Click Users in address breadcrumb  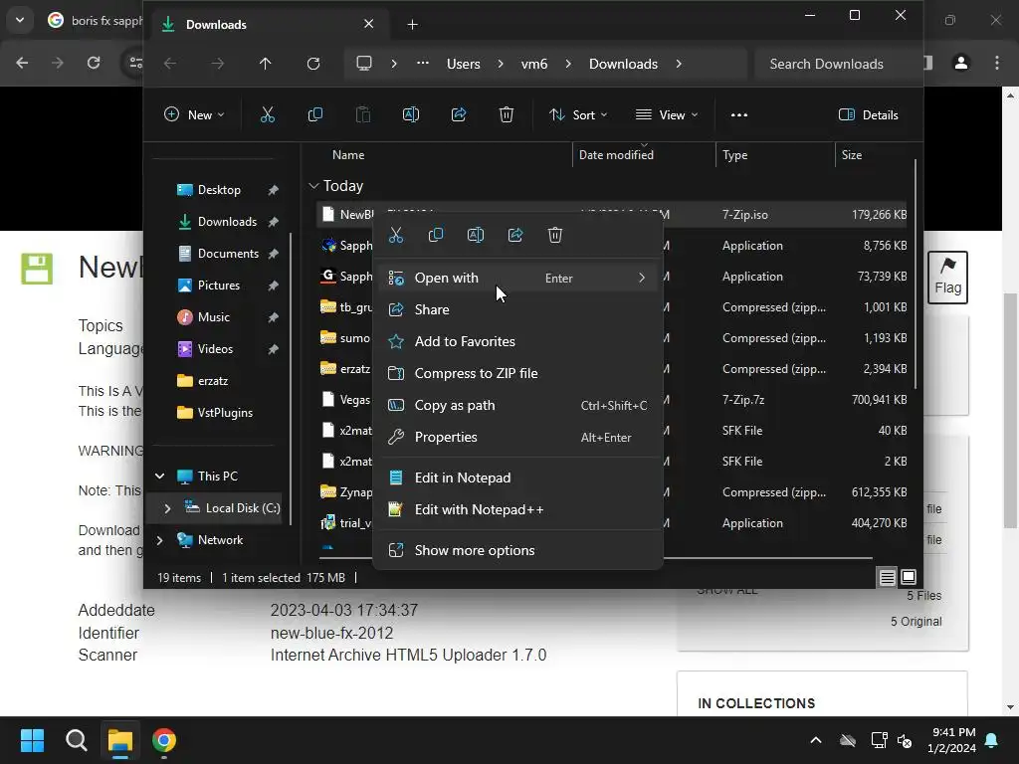464,64
